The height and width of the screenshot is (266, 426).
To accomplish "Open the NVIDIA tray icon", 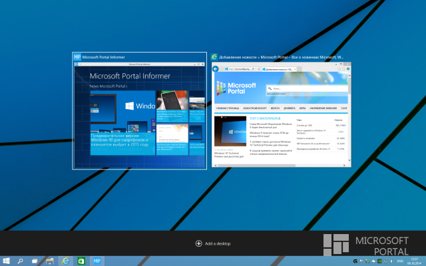I will pyautogui.click(x=379, y=261).
